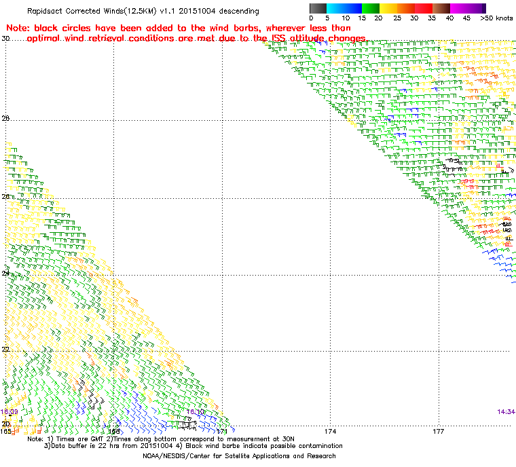Click the longitude label '168' on the bottom axis
The height and width of the screenshot is (467, 516).
[114, 431]
